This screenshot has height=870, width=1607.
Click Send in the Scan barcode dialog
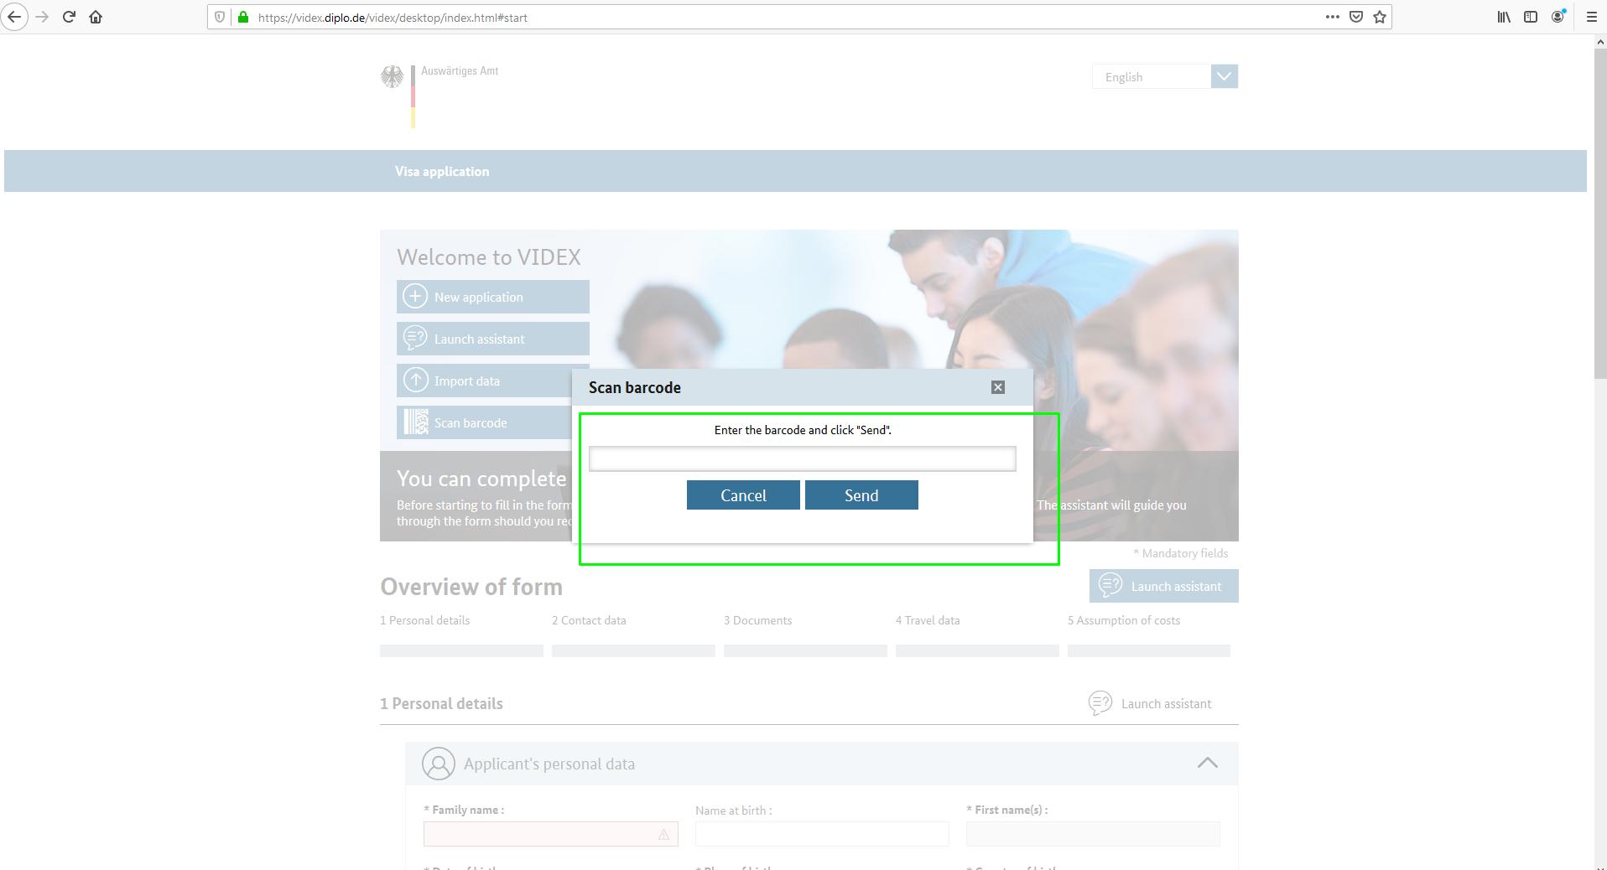861,495
